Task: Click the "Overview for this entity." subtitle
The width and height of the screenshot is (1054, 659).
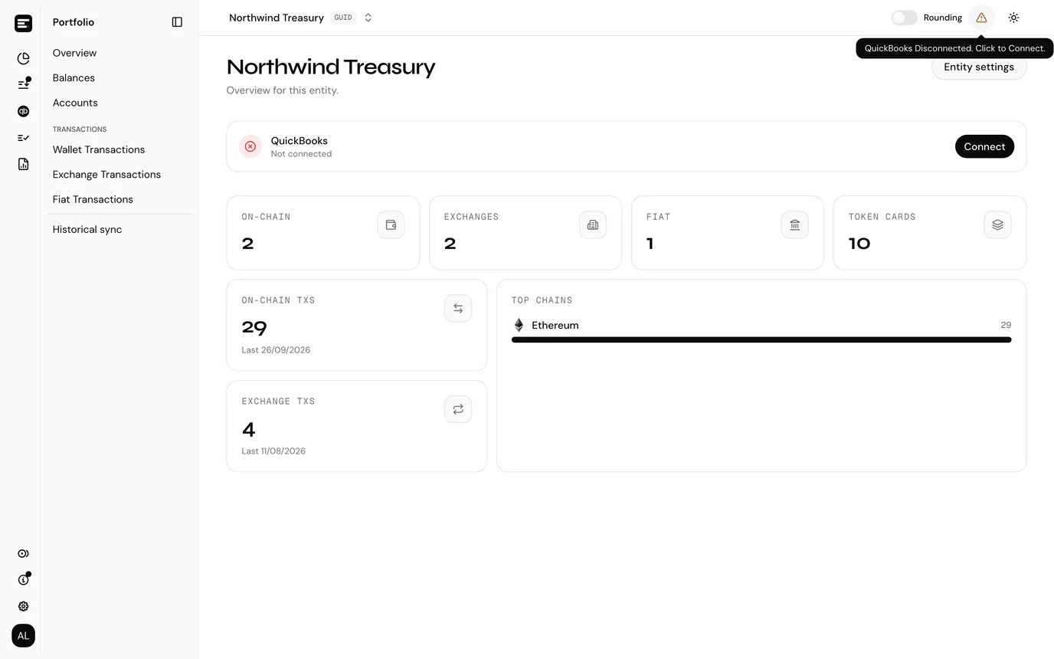Action: 282,90
